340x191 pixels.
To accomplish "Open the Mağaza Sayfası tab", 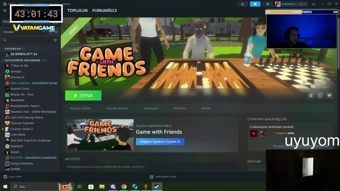I will click(x=80, y=108).
